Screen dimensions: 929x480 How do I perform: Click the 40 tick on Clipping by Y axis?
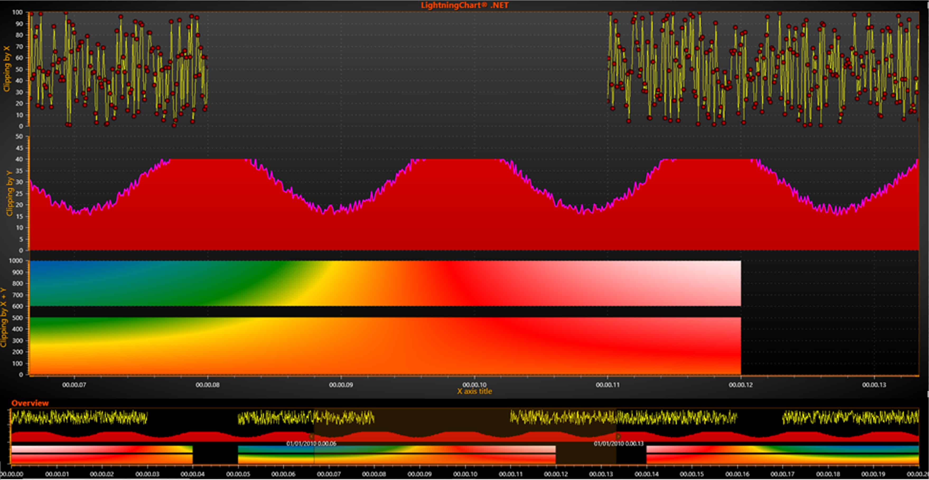[19, 159]
